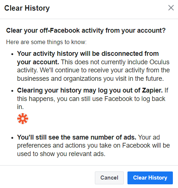This screenshot has height=188, width=178.
Task: Click the bold word 'Zapier.'
Action: (152, 90)
